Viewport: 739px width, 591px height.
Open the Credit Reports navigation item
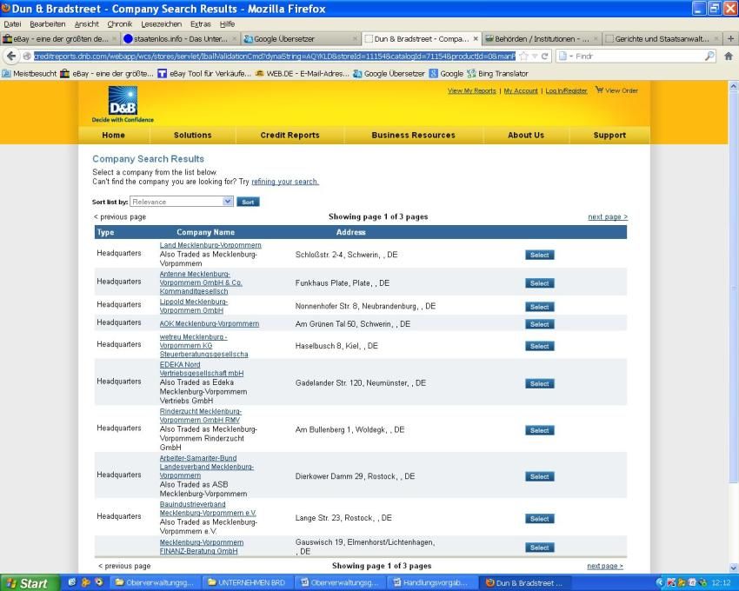tap(290, 136)
